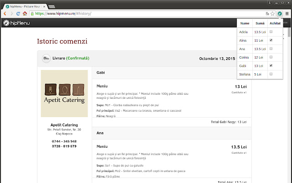Click the Livrare (Confirmată) status text
The height and width of the screenshot is (183, 292).
pyautogui.click(x=71, y=58)
